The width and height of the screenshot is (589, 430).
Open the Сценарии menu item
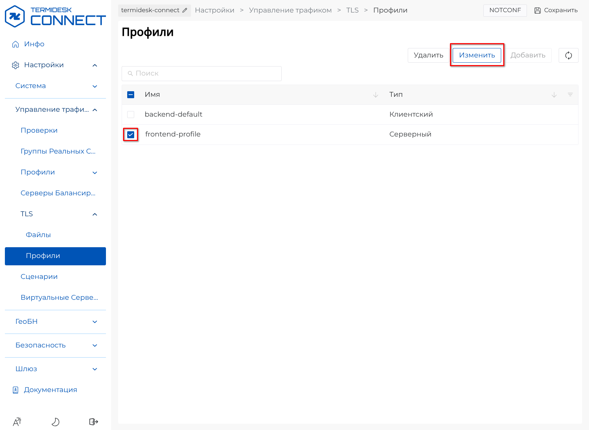point(39,277)
